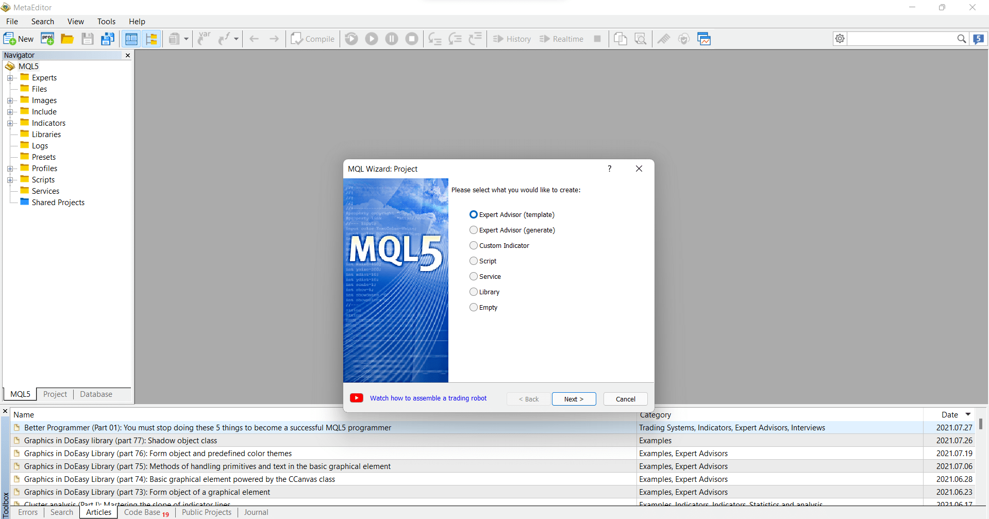
Task: Click the wizard help question mark button
Action: coord(609,169)
